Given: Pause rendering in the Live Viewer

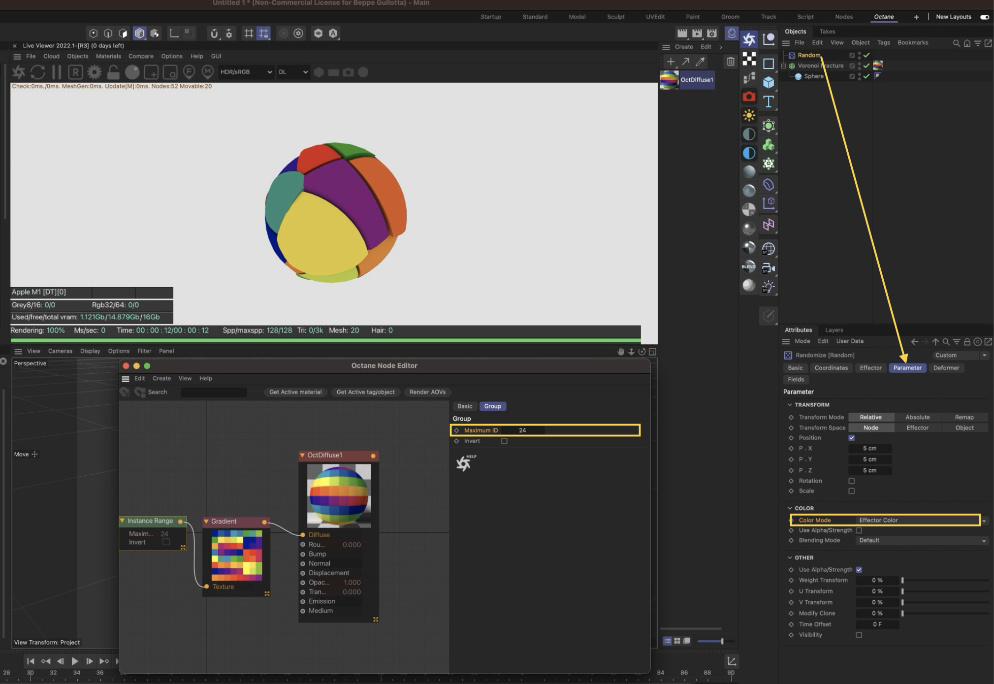Looking at the screenshot, I should click(x=57, y=72).
